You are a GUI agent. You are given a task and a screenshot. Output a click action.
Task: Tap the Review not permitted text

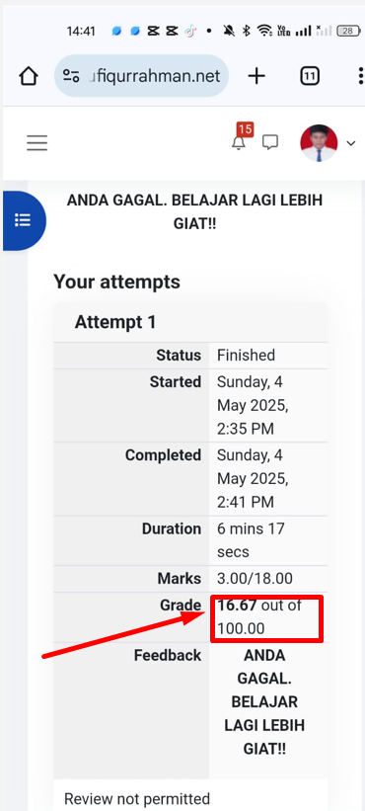point(137,798)
